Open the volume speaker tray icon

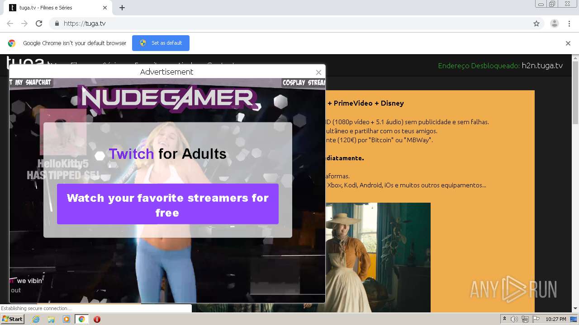point(514,319)
